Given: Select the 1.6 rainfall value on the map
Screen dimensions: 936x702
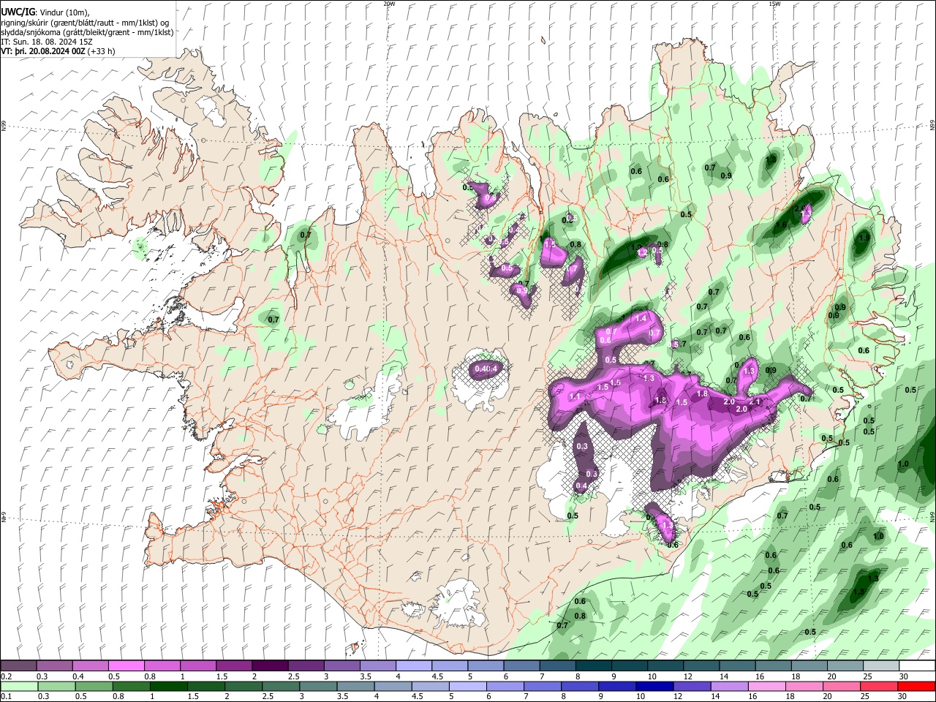Looking at the screenshot, I should coord(781,224).
